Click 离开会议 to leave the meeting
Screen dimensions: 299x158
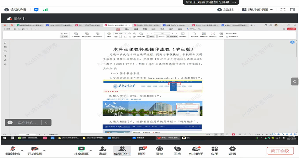[280, 151]
